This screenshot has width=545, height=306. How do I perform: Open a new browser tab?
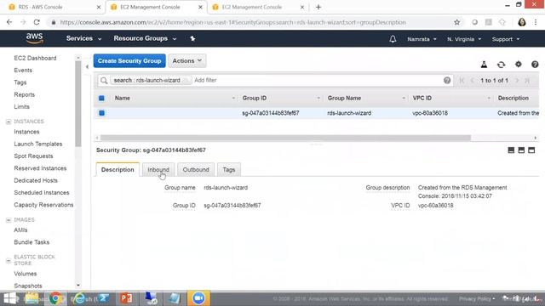318,7
